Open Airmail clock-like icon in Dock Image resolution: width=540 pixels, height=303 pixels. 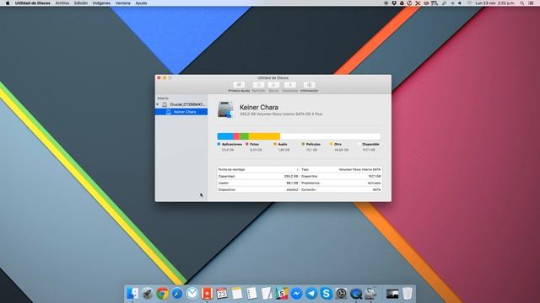click(192, 294)
